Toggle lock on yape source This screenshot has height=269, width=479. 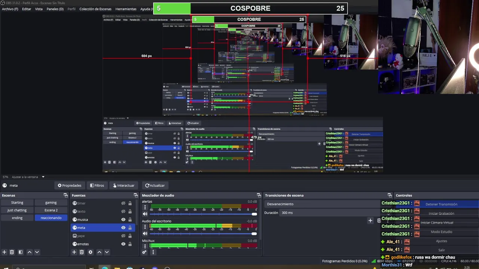click(x=130, y=236)
